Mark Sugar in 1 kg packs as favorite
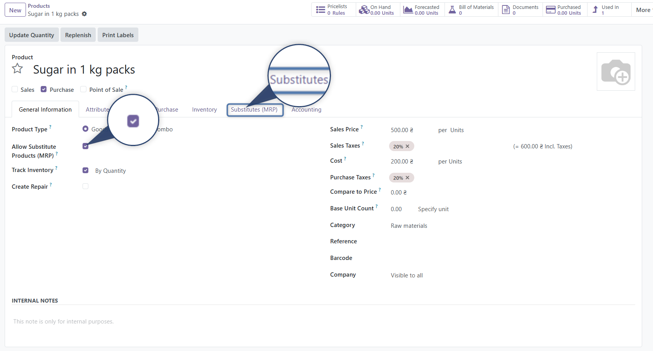The height and width of the screenshot is (351, 653). coord(17,68)
